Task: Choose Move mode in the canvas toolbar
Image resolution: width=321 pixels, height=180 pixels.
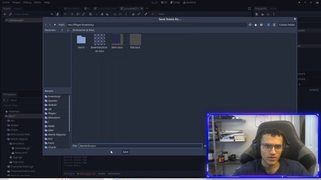Action: click(x=72, y=14)
